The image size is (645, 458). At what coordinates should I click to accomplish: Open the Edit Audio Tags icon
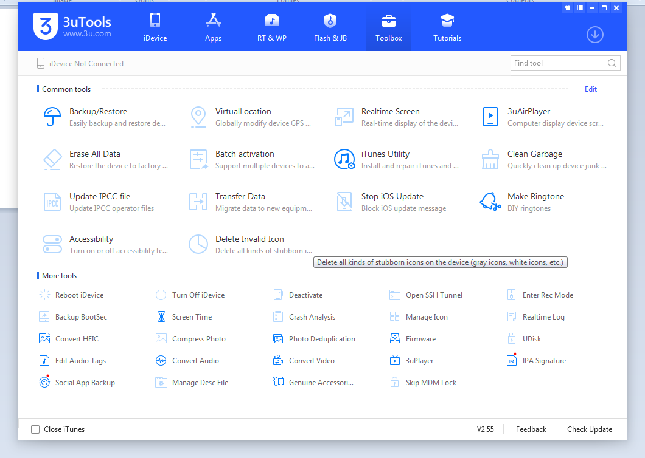pos(44,361)
